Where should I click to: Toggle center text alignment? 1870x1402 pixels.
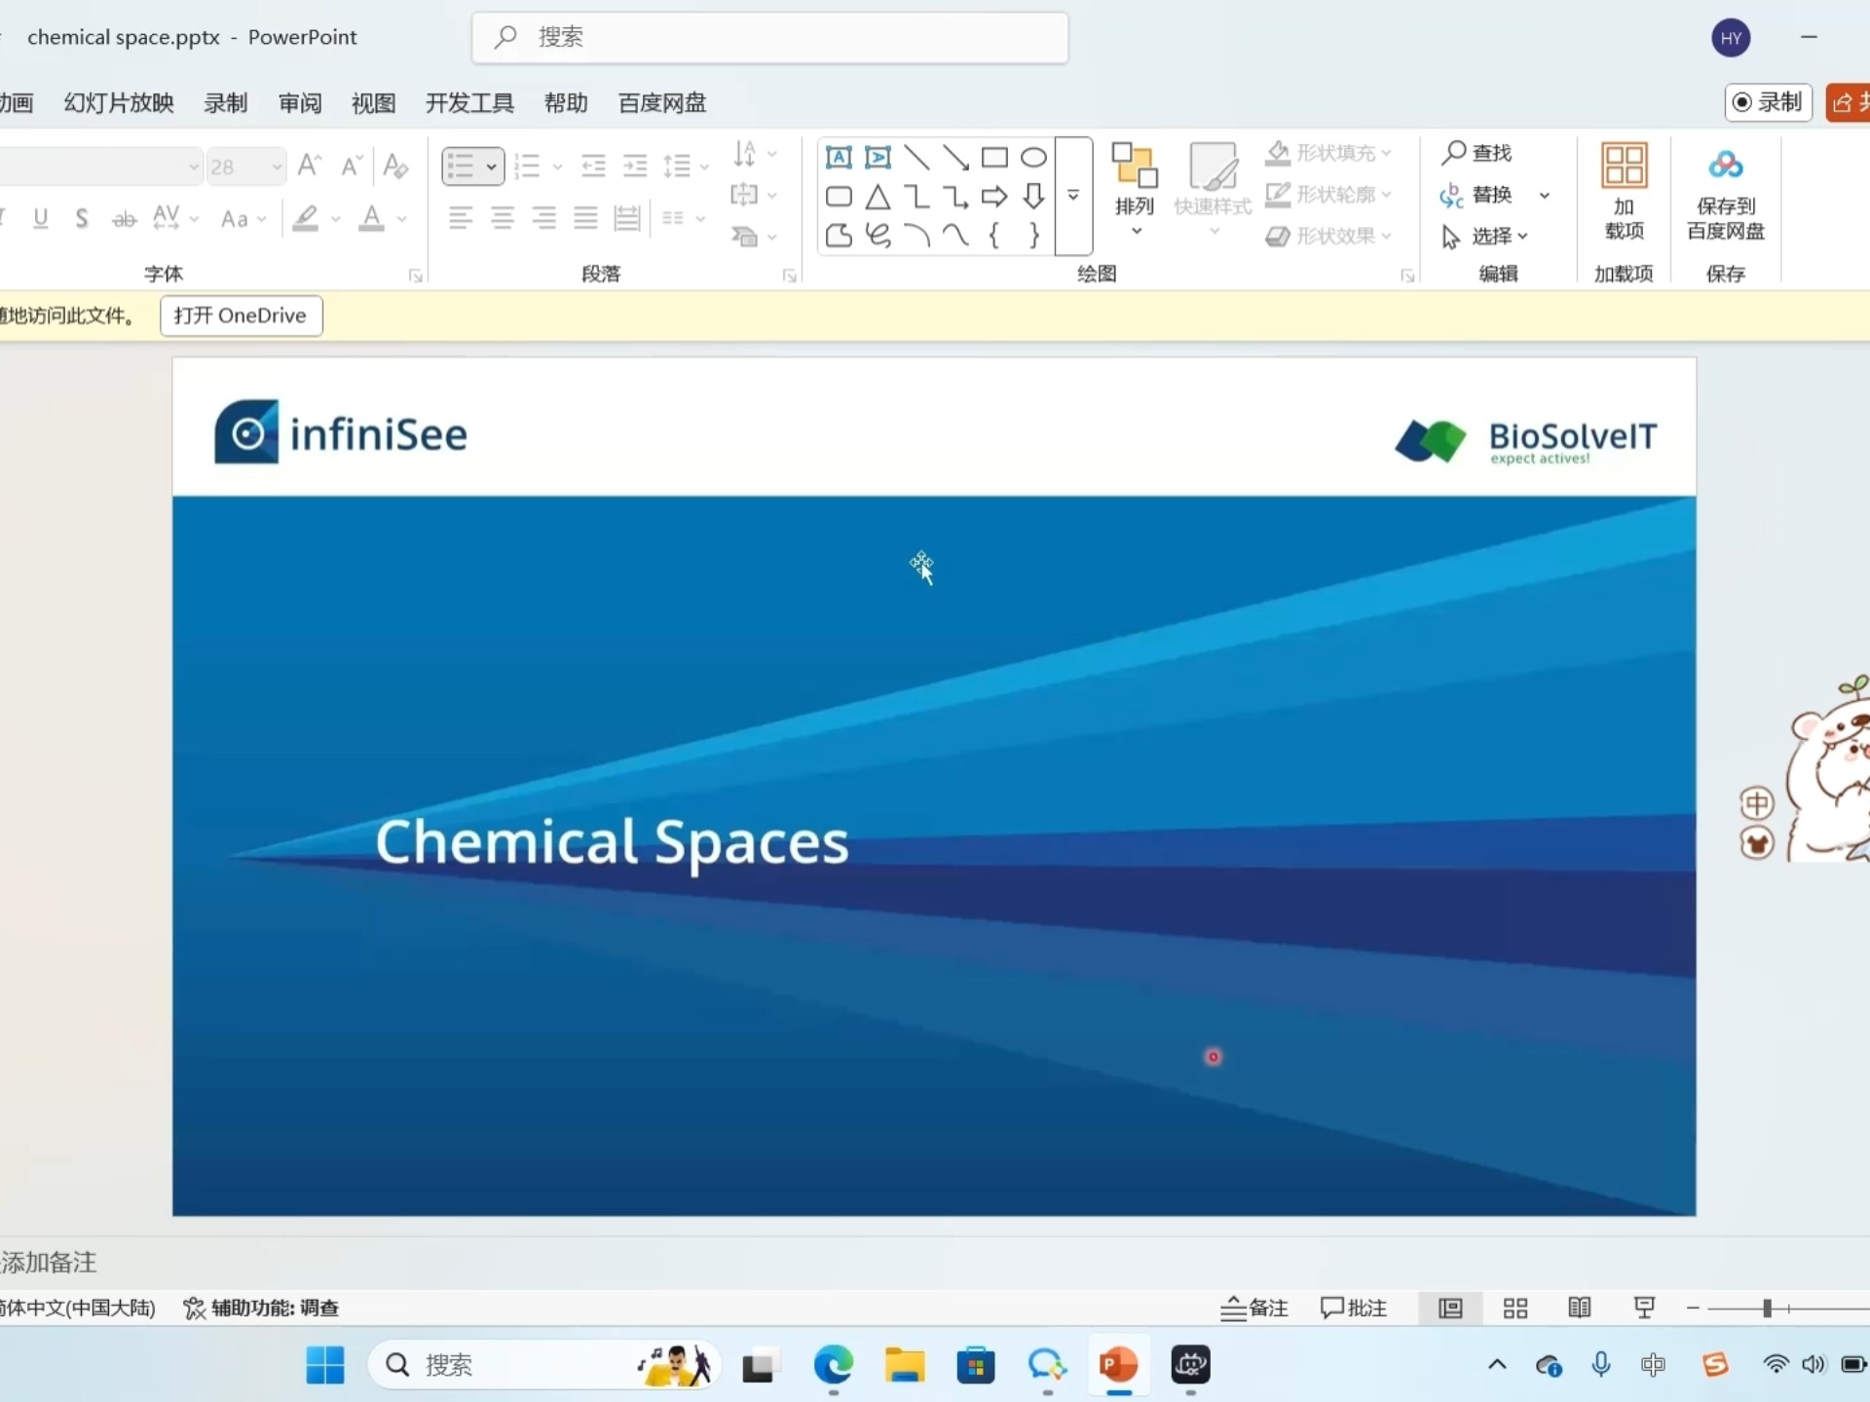tap(503, 218)
